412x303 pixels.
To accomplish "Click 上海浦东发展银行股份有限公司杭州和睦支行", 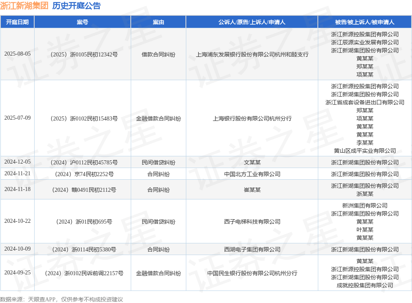I will coord(252,54).
